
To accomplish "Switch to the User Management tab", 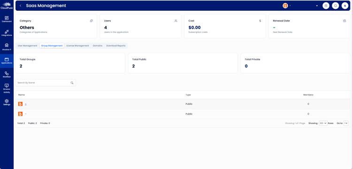I will [x=27, y=46].
